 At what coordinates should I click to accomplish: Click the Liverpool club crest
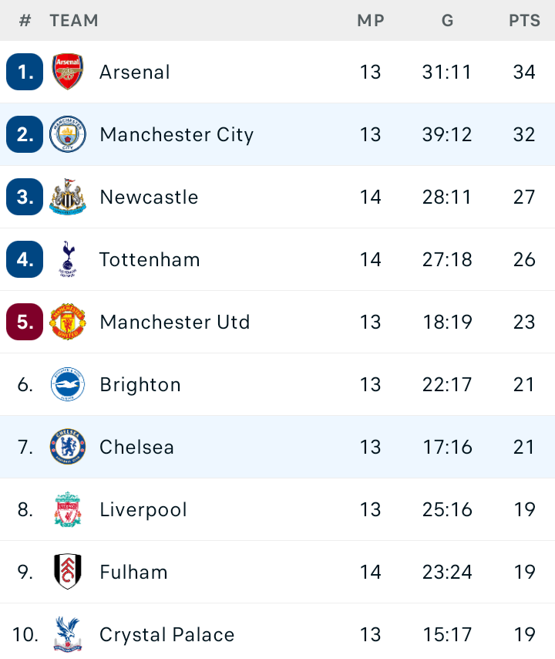(x=68, y=509)
